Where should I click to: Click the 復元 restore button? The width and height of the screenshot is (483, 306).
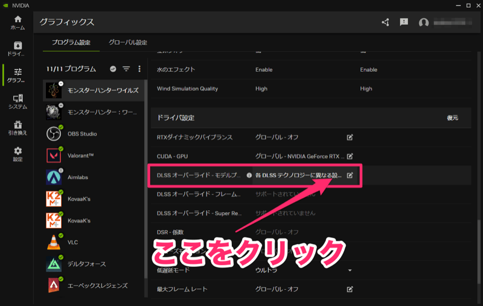click(x=452, y=118)
